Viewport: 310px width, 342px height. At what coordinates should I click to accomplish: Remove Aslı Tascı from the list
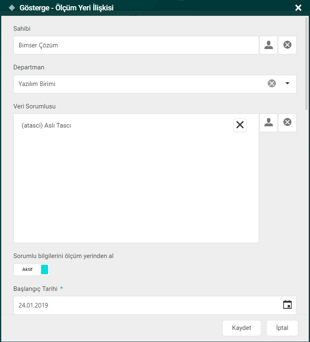[x=240, y=125]
